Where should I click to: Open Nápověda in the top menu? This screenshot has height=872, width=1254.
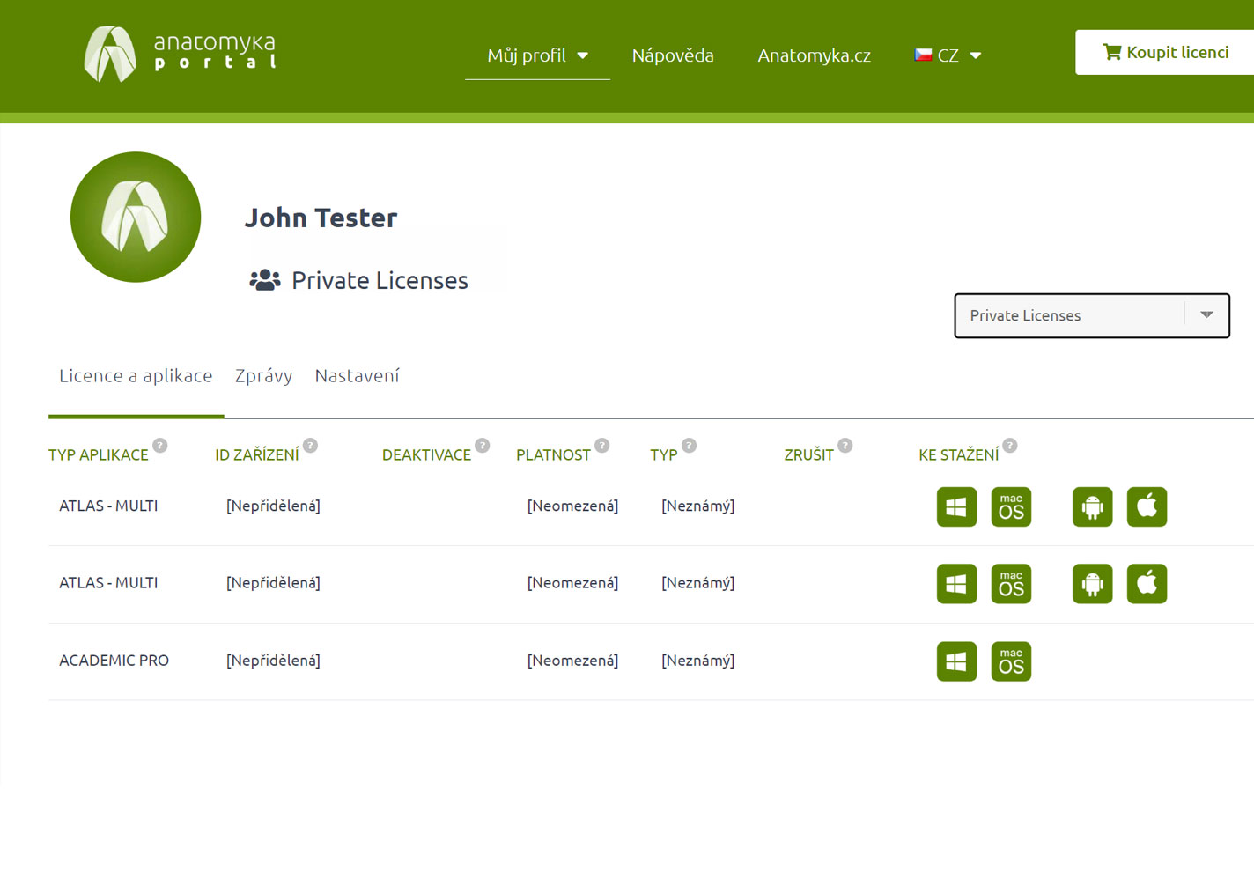pos(673,55)
